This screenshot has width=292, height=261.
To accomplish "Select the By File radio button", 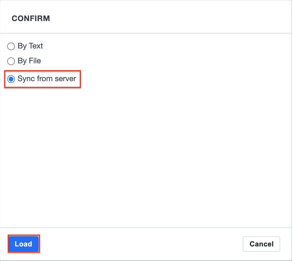I will pos(11,61).
